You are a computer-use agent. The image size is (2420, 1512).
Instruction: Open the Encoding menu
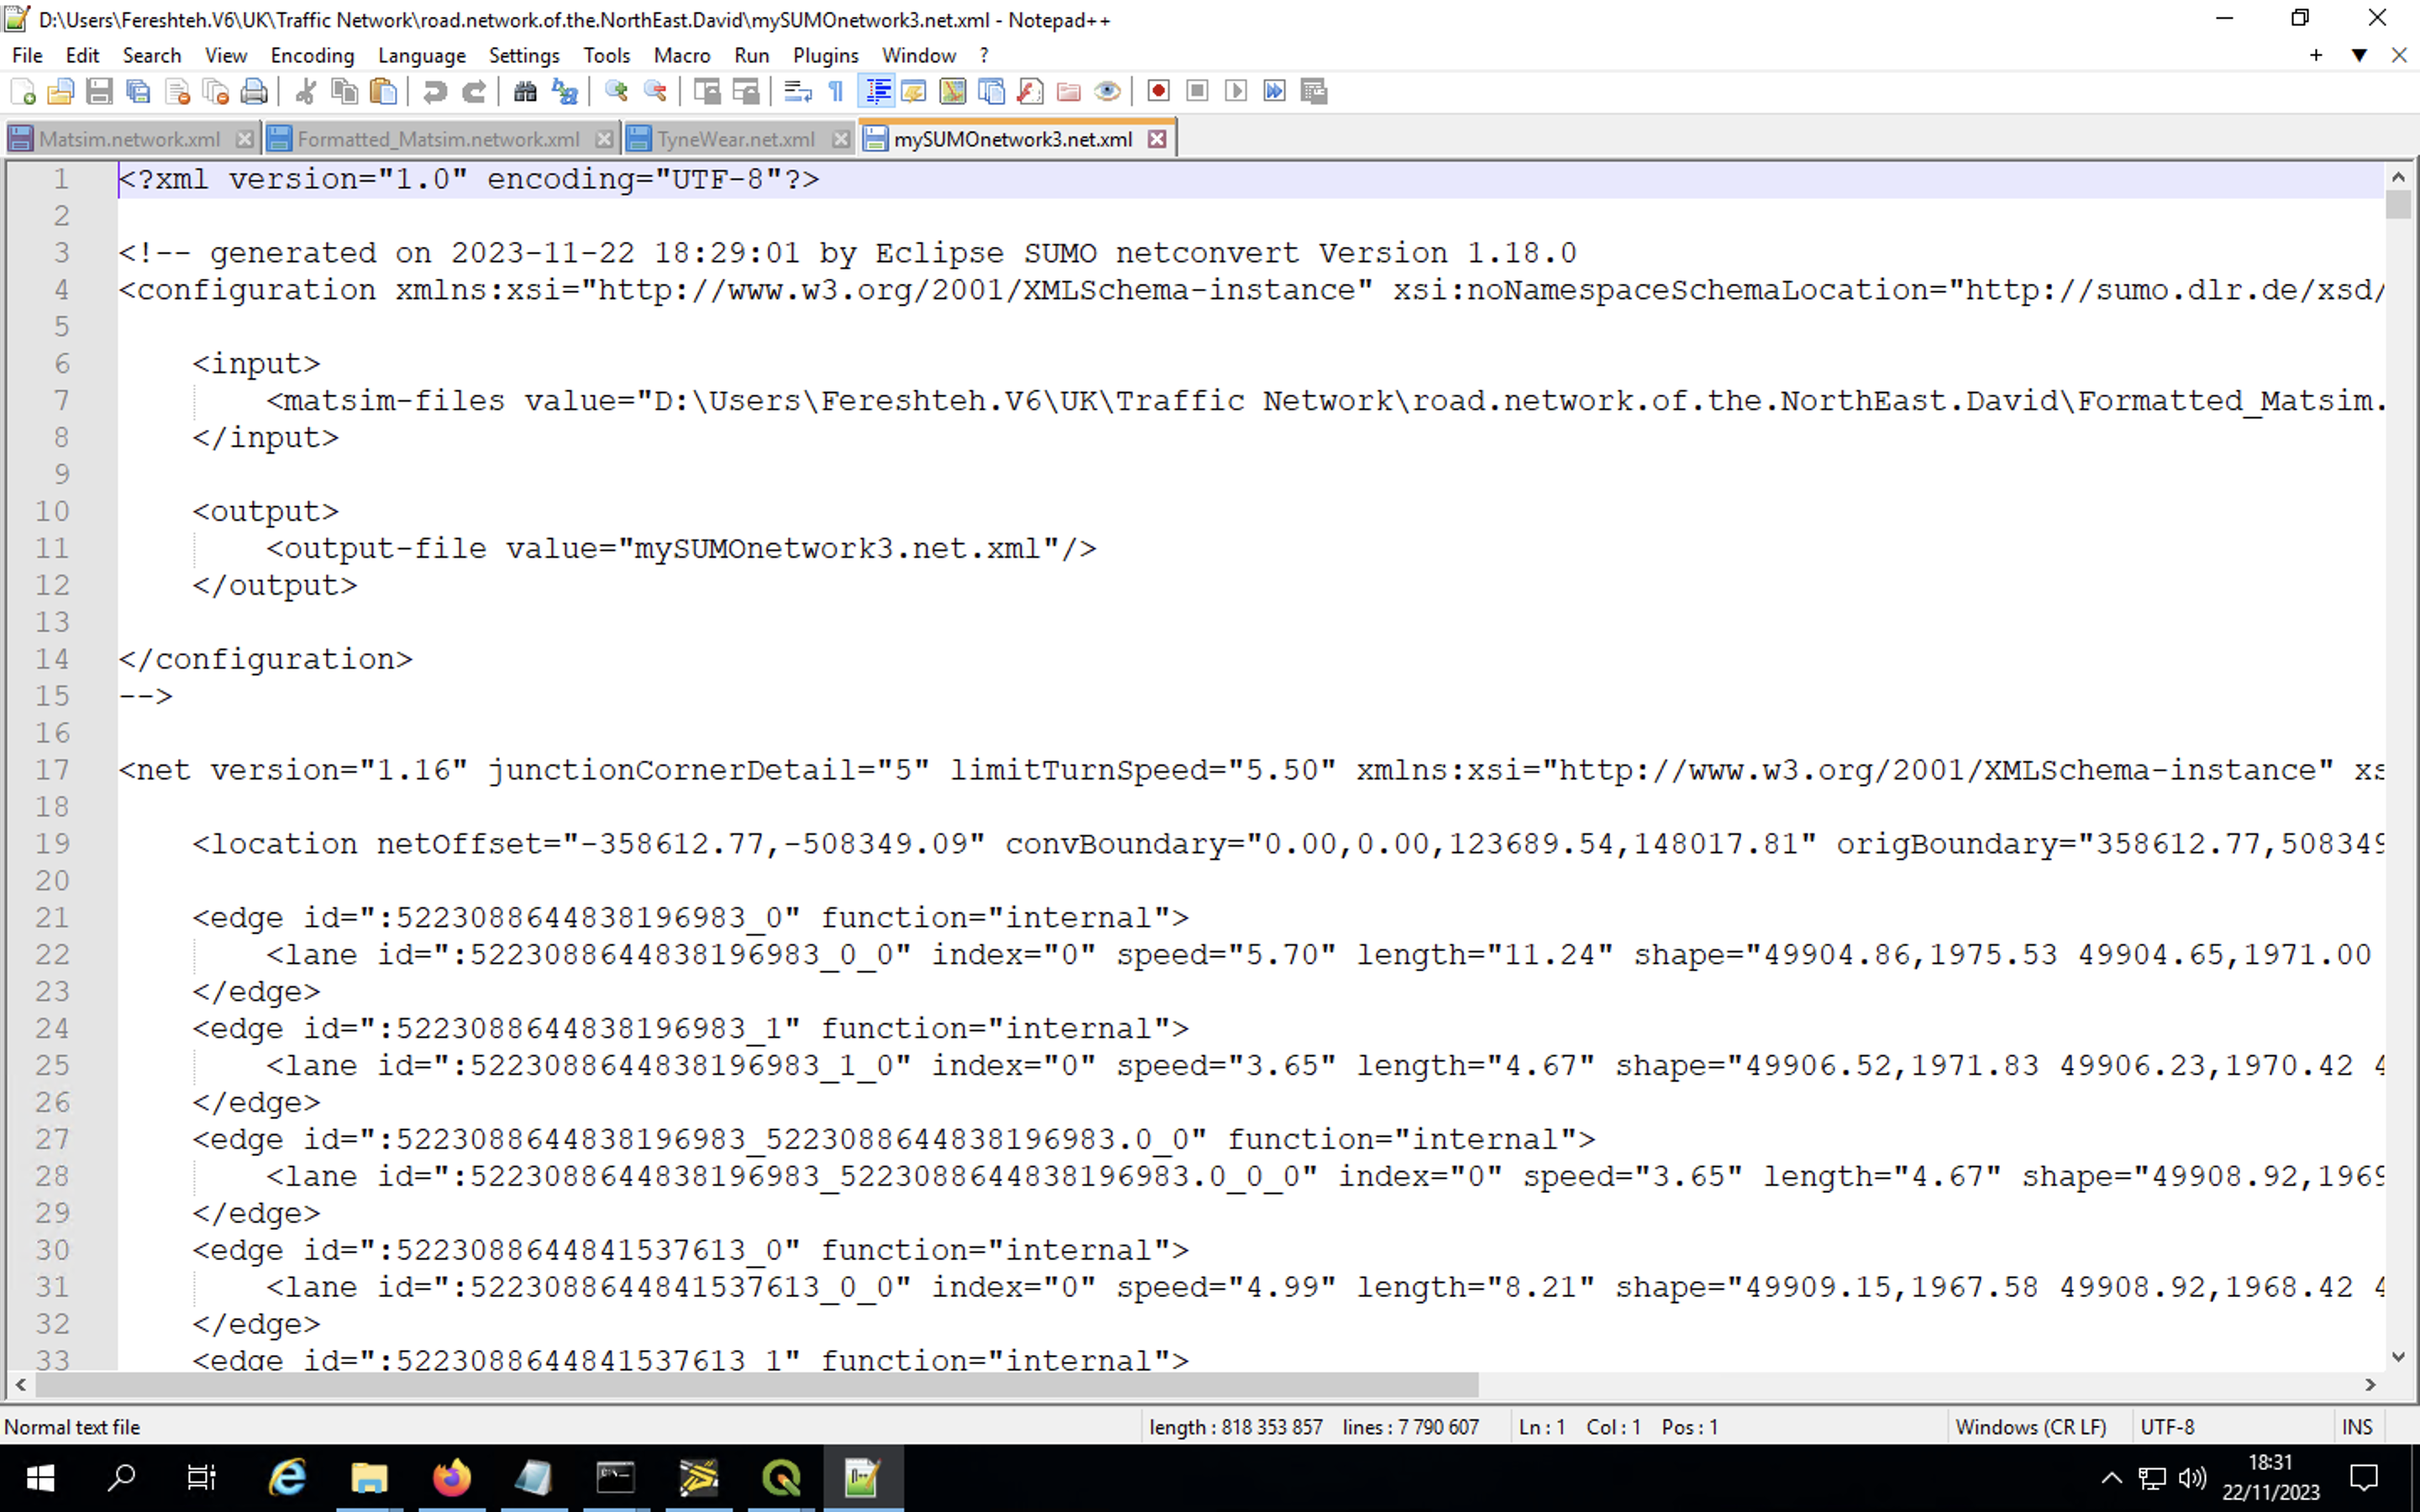pos(312,55)
